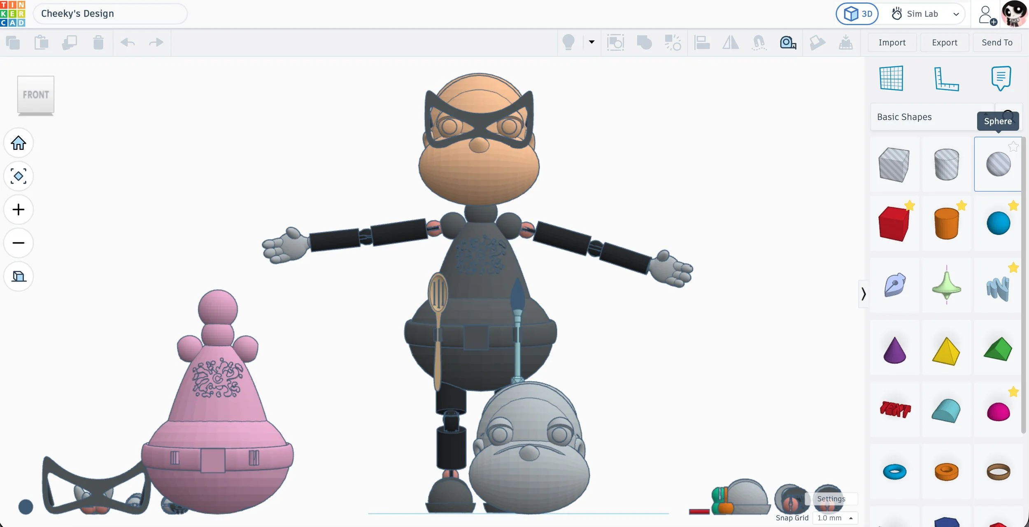Viewport: 1029px width, 527px height.
Task: Select the Sphere hole shape
Action: point(998,164)
